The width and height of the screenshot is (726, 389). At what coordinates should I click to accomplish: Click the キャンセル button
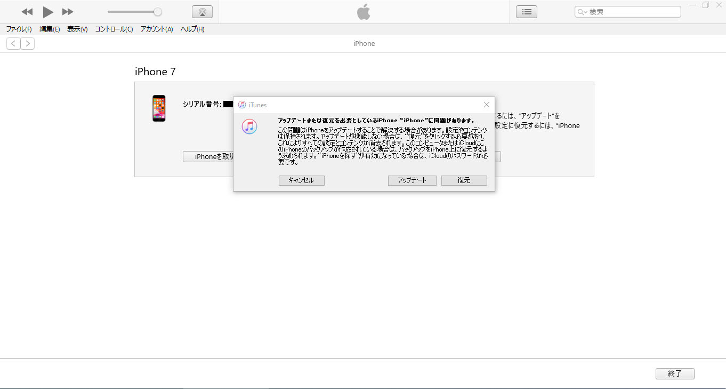pyautogui.click(x=302, y=180)
